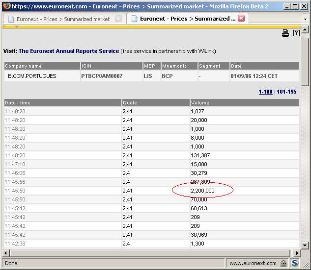Go to results page 1-100
The width and height of the screenshot is (311, 270).
(265, 92)
